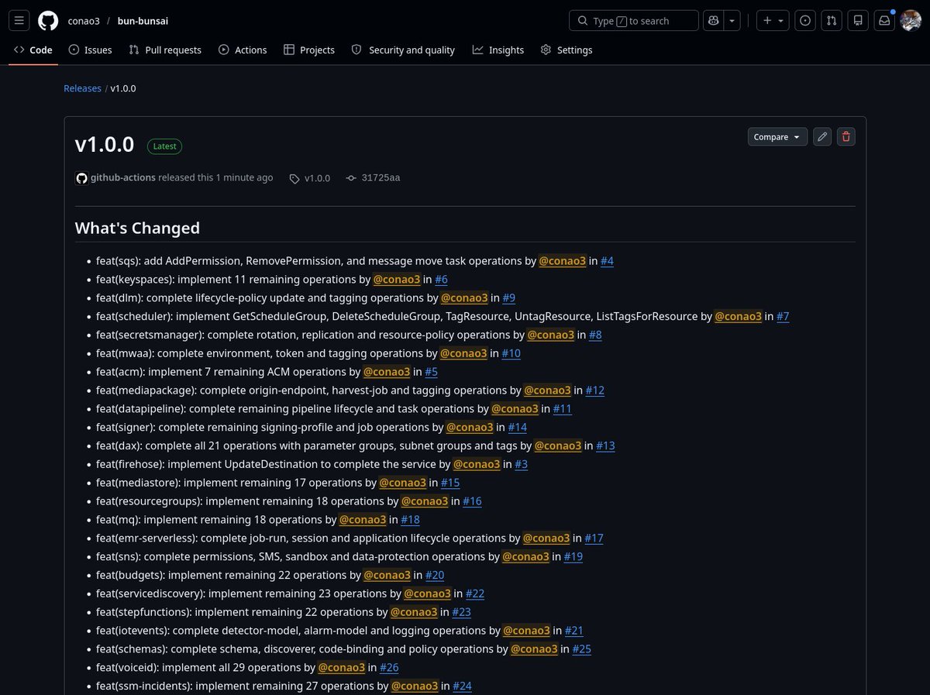
Task: Open the v1.0.0 tag link
Action: tap(310, 178)
